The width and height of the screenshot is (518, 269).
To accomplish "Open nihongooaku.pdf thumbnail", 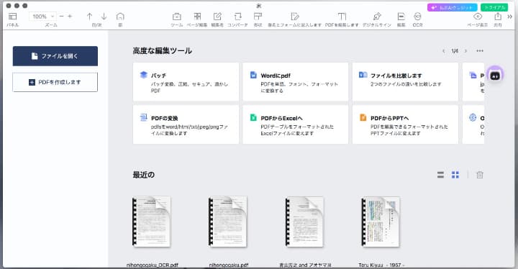I will [x=227, y=222].
